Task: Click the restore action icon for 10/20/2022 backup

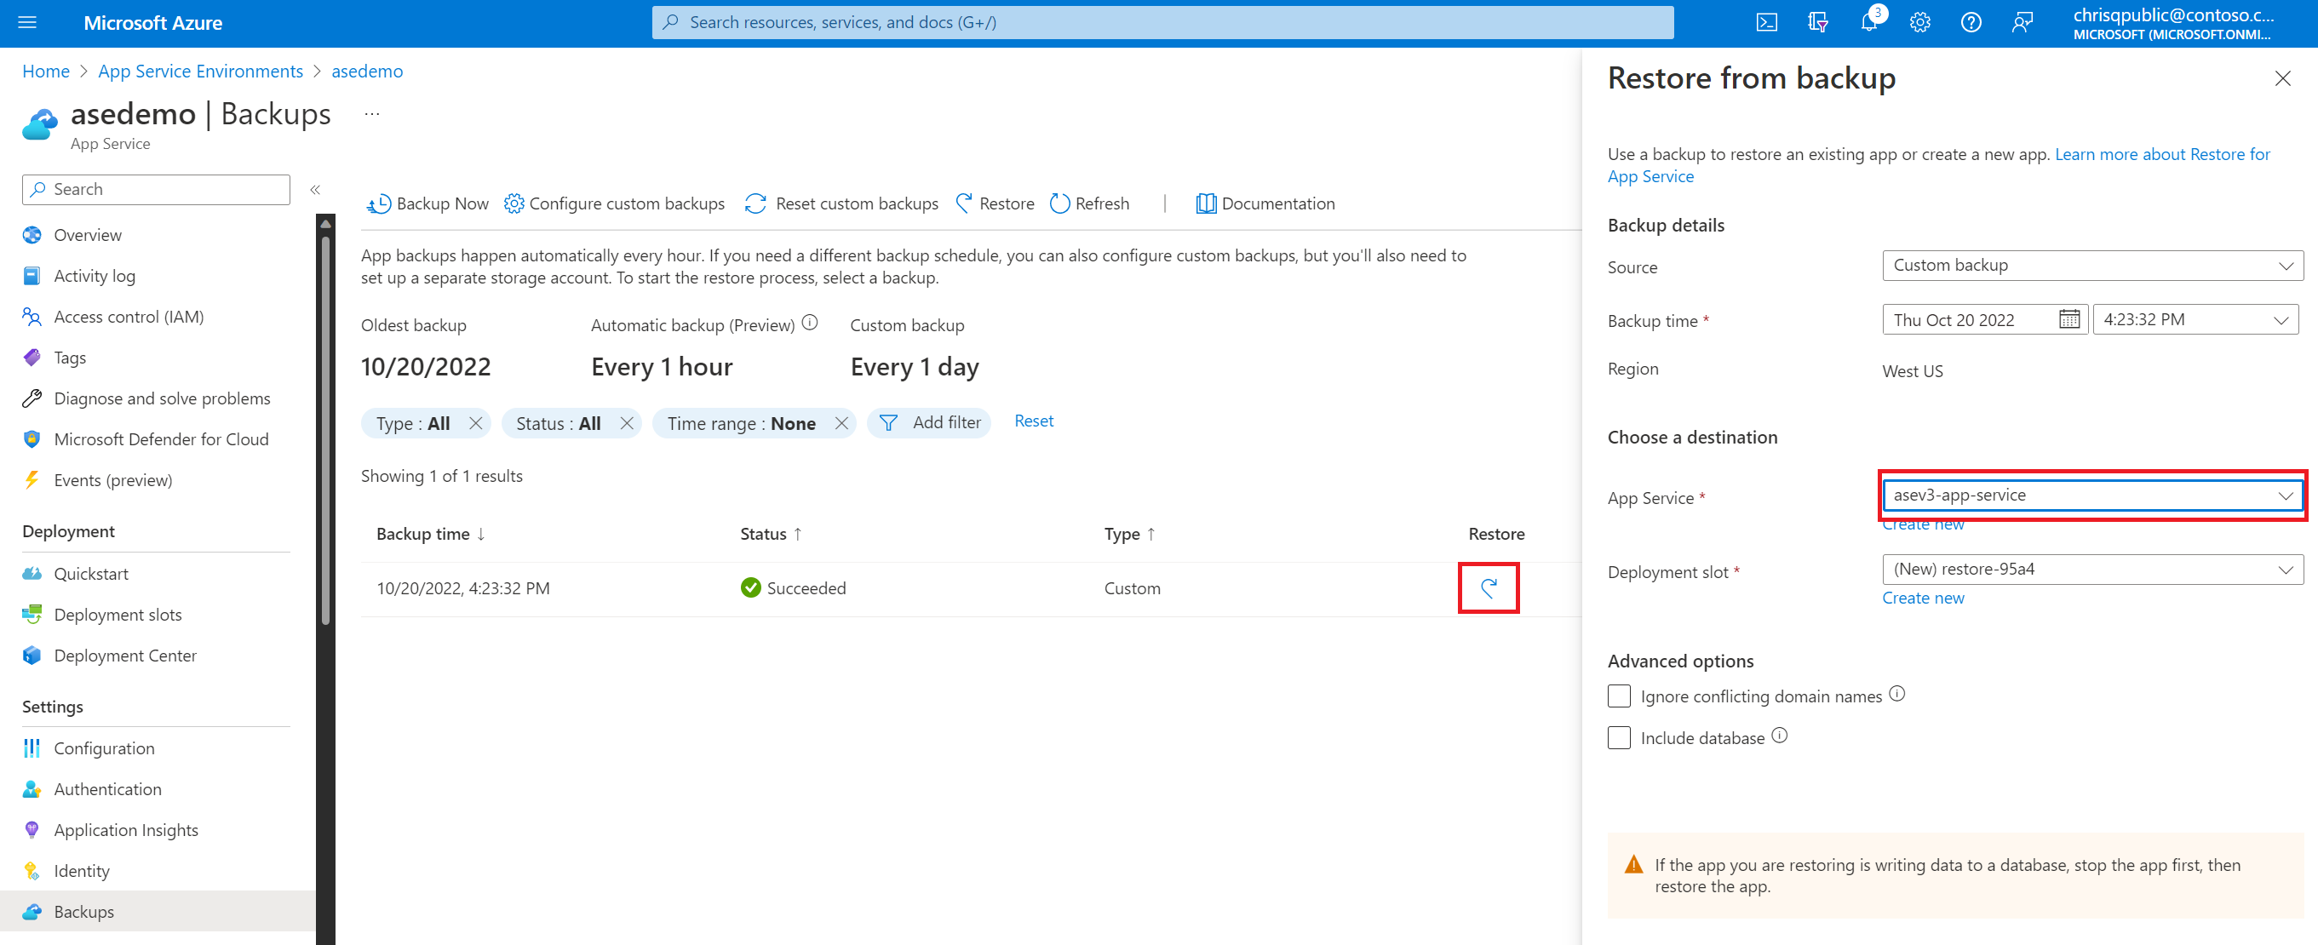Action: 1490,588
